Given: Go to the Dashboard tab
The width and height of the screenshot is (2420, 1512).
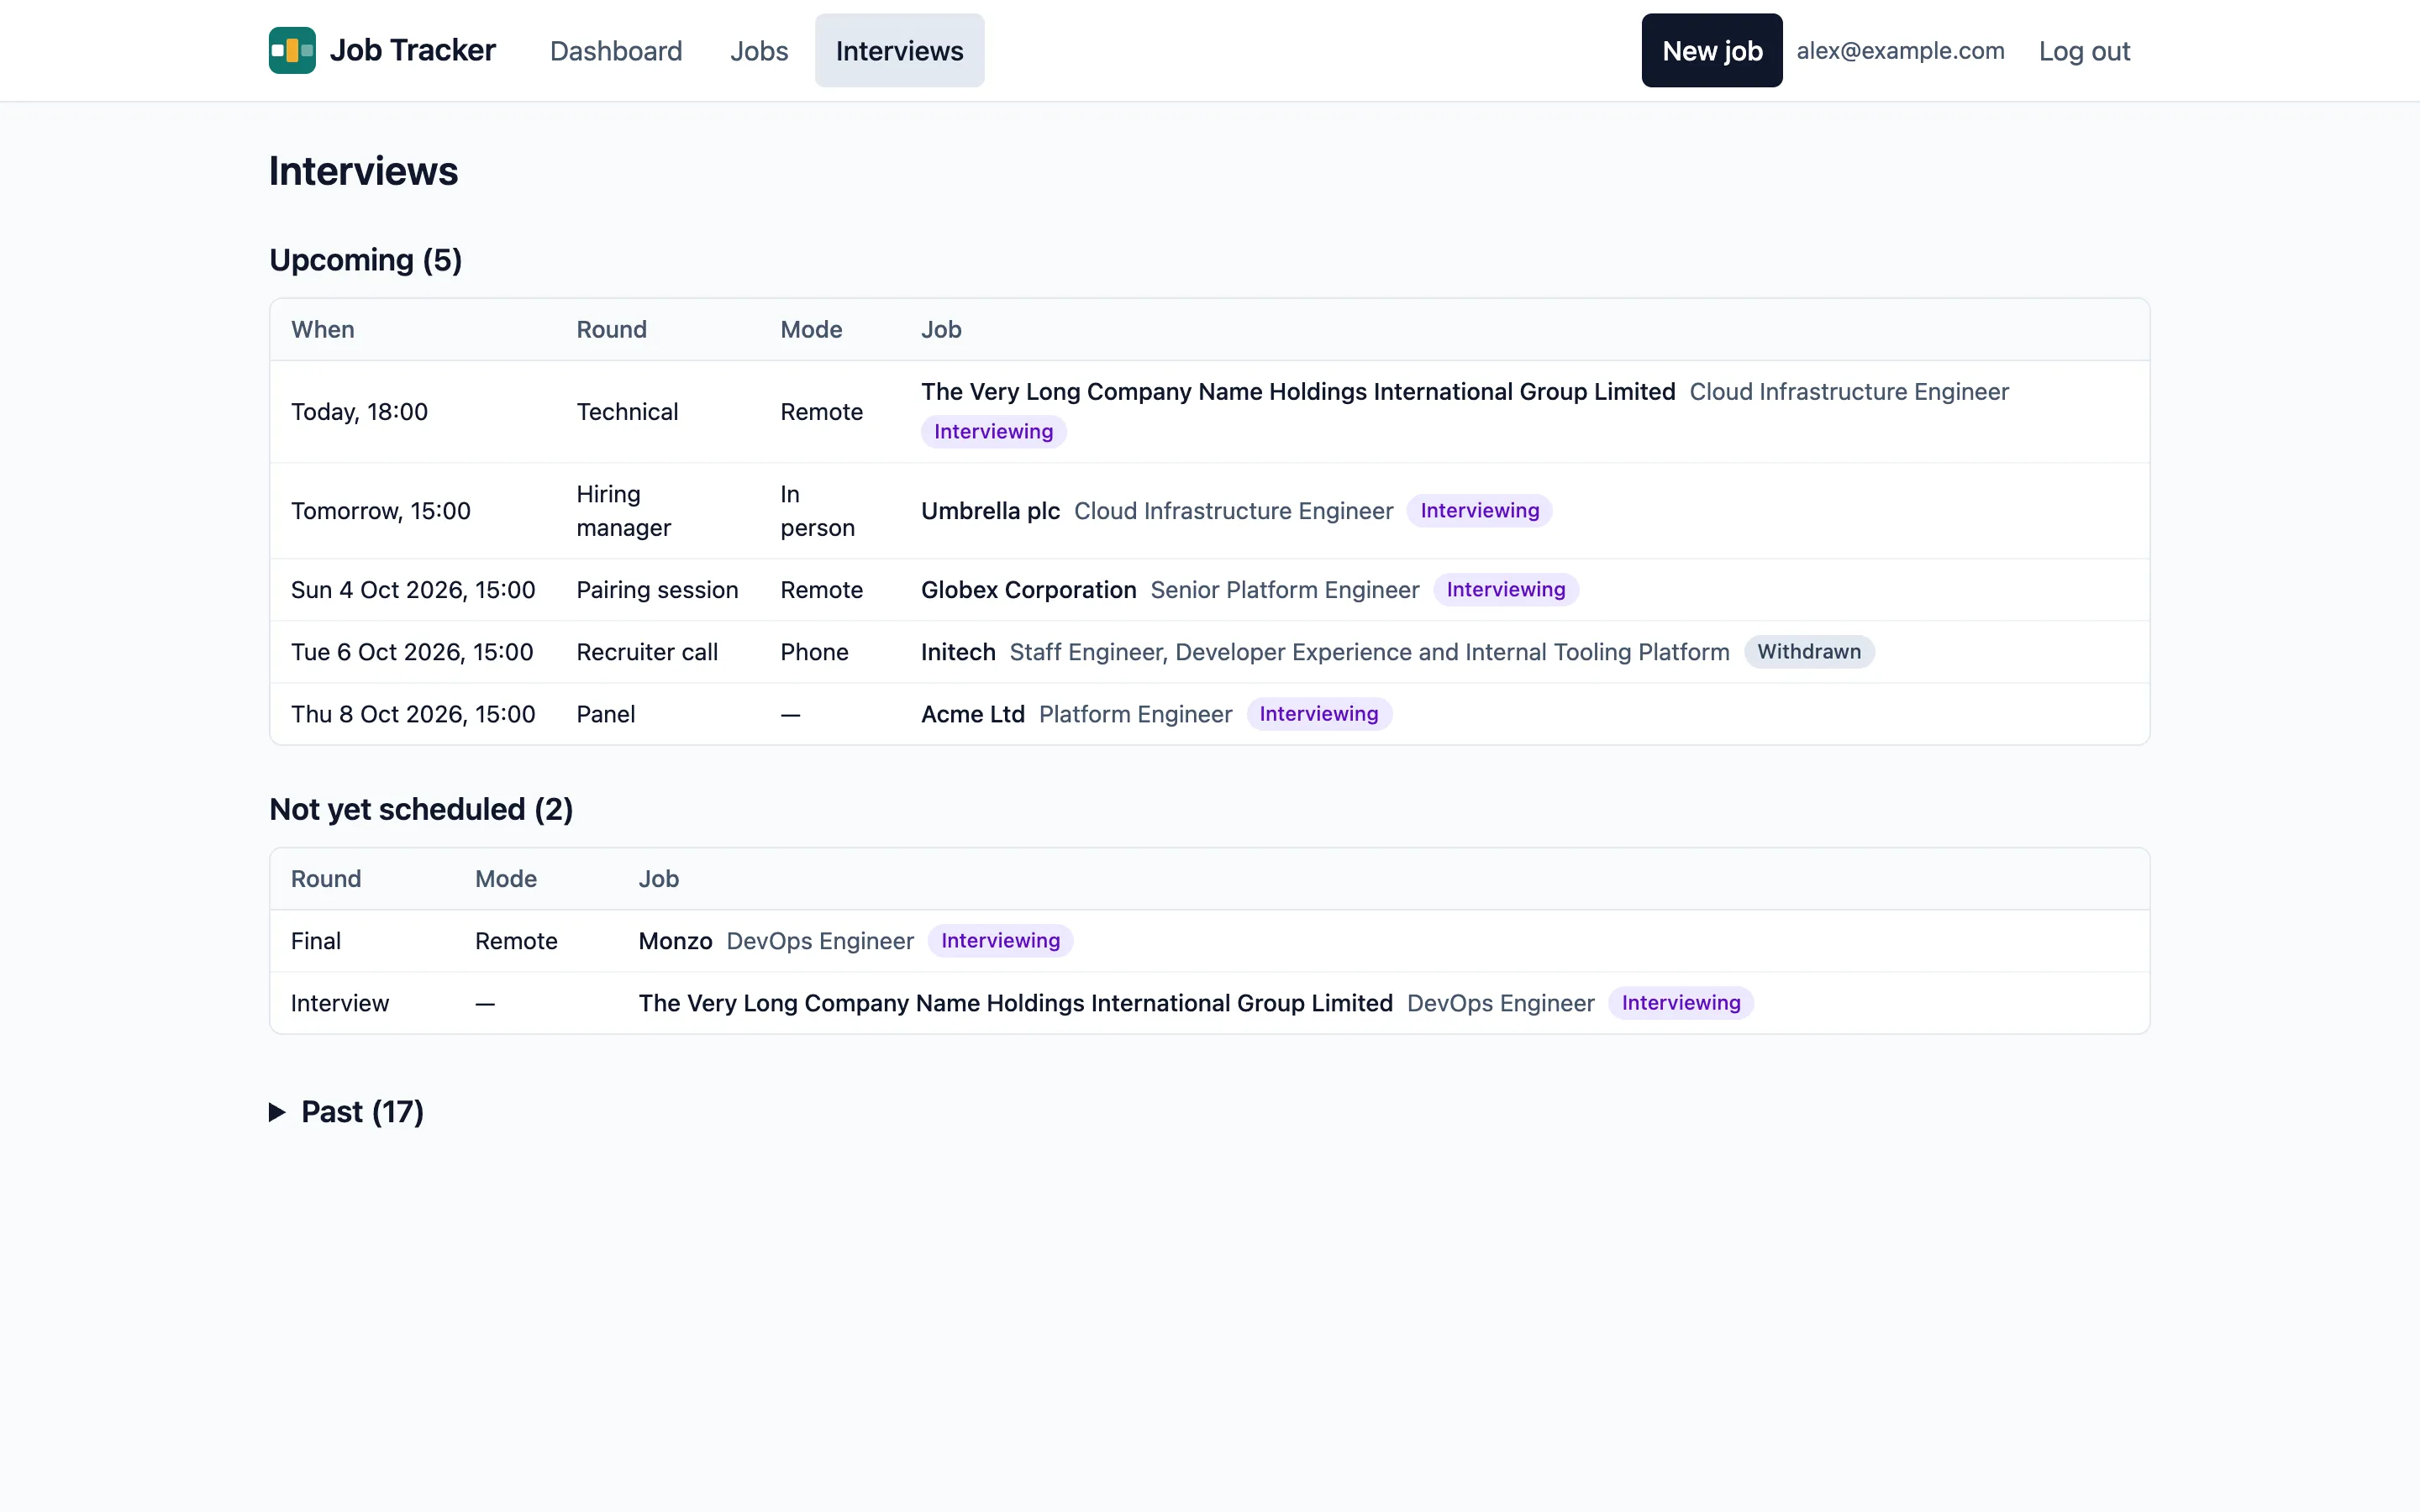Looking at the screenshot, I should pos(616,51).
